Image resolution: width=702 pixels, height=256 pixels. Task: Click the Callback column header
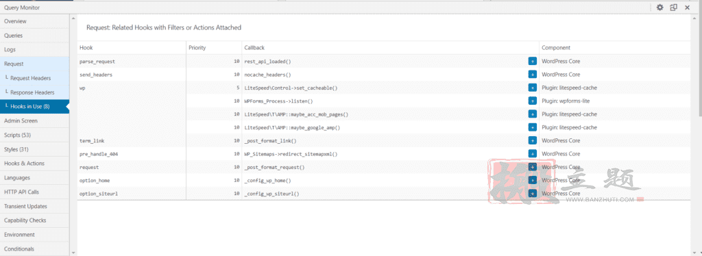pos(390,48)
